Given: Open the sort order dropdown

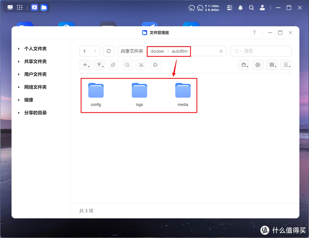Looking at the screenshot, I should [x=286, y=65].
